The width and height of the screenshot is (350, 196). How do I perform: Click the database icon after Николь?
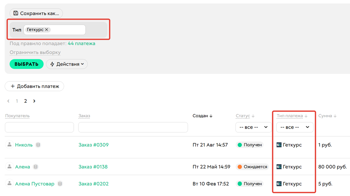(x=38, y=145)
